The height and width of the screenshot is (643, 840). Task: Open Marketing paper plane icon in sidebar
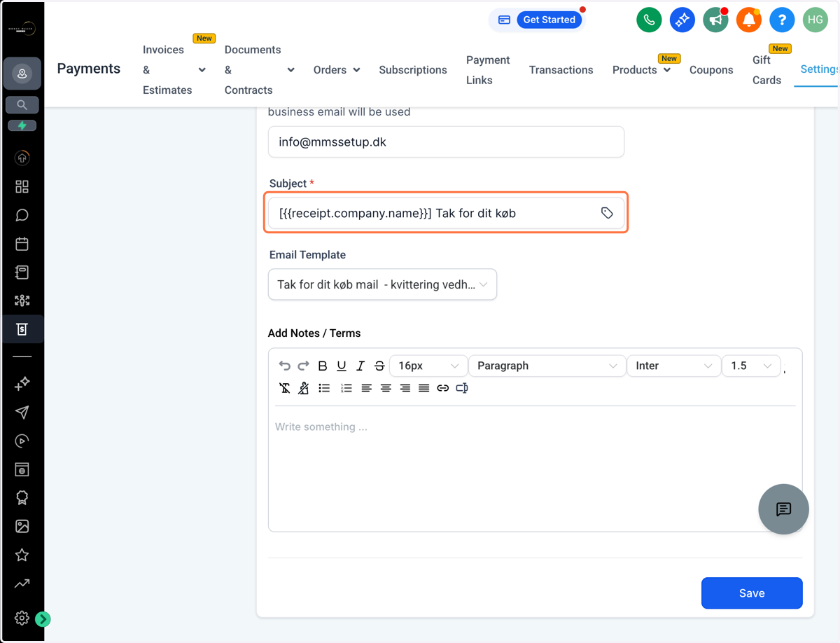(22, 412)
